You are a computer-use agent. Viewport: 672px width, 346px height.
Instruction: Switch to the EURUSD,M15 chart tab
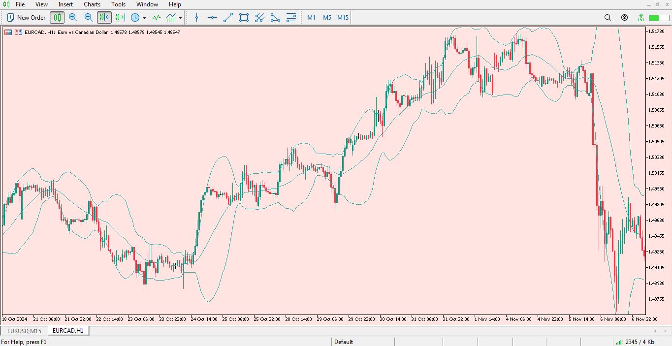coord(24,331)
